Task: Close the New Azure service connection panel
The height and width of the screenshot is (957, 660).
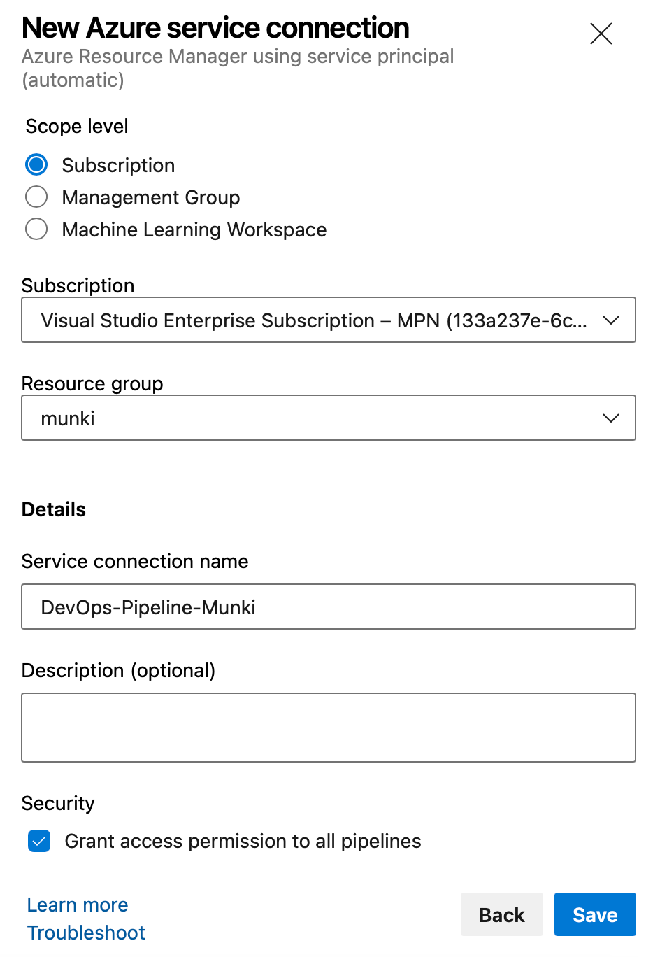Action: (x=601, y=34)
